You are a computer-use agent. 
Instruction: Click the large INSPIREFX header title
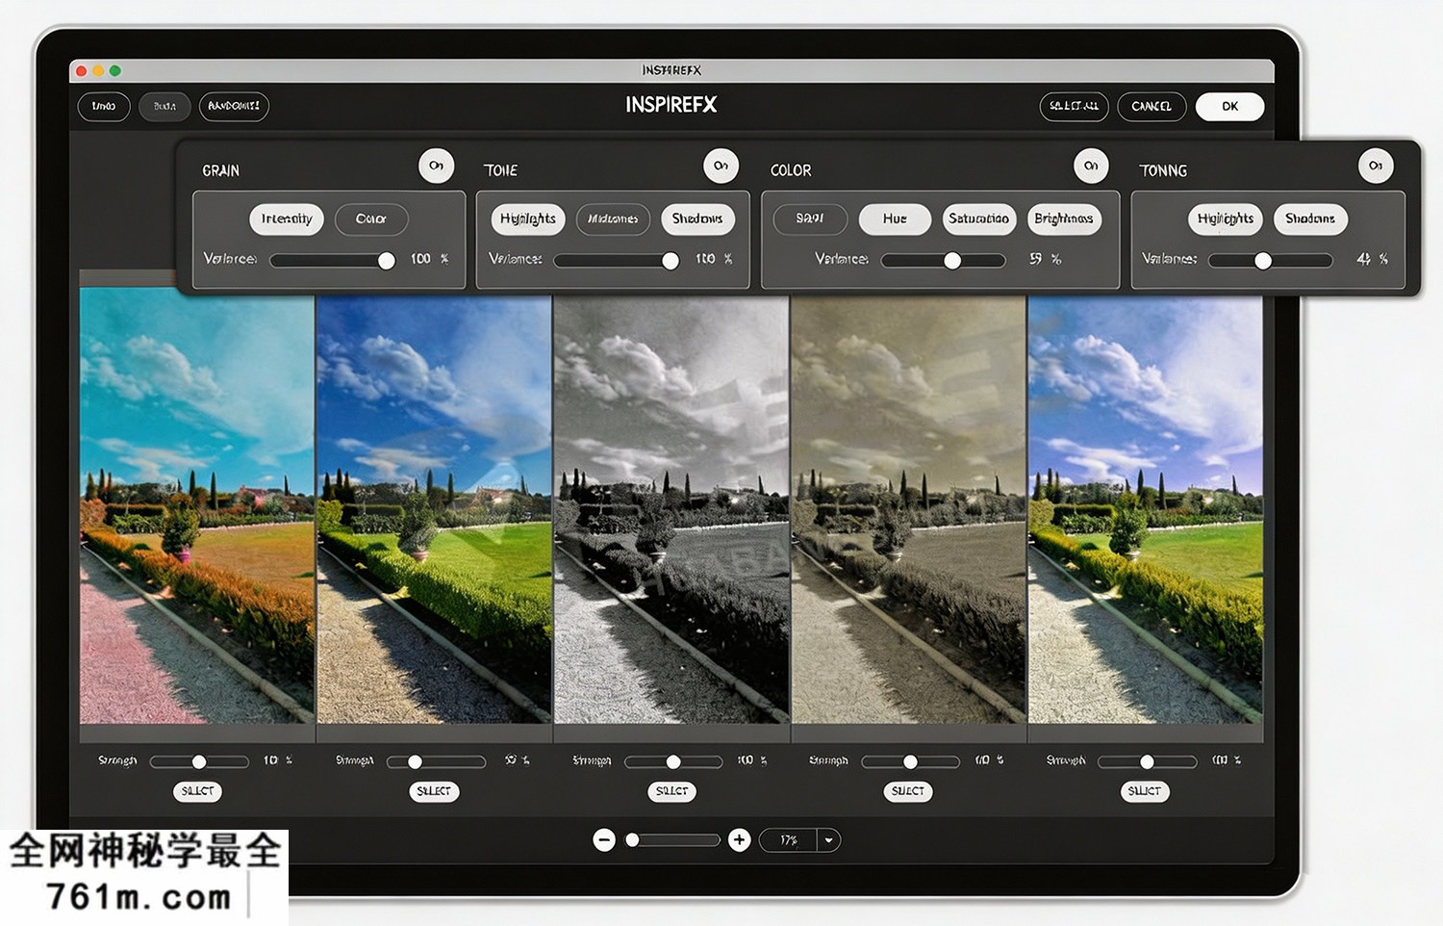[x=671, y=105]
